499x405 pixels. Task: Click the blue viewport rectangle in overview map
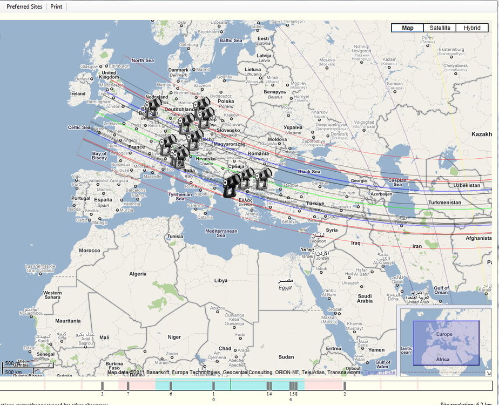tap(446, 342)
